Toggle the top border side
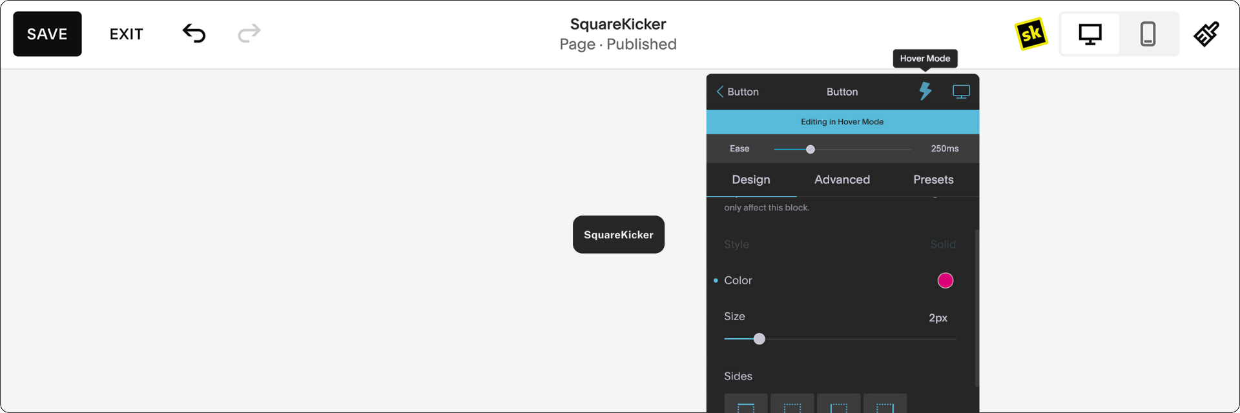The height and width of the screenshot is (413, 1240). point(746,403)
